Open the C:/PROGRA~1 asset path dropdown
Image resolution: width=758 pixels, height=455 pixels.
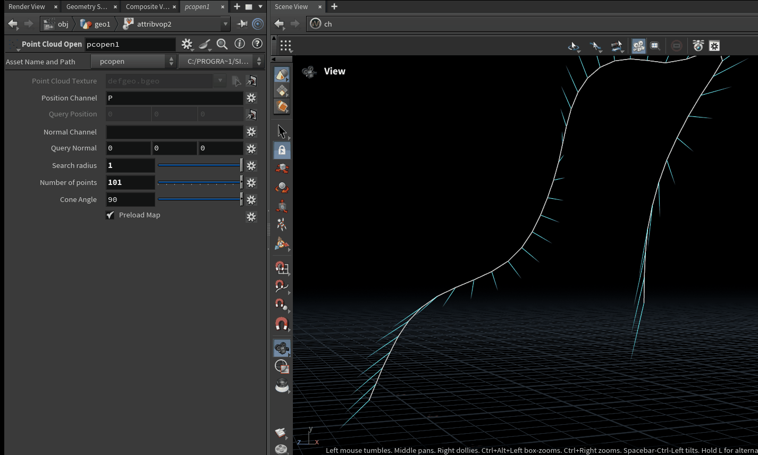point(221,62)
